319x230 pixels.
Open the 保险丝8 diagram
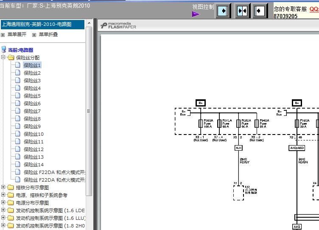tap(32, 119)
